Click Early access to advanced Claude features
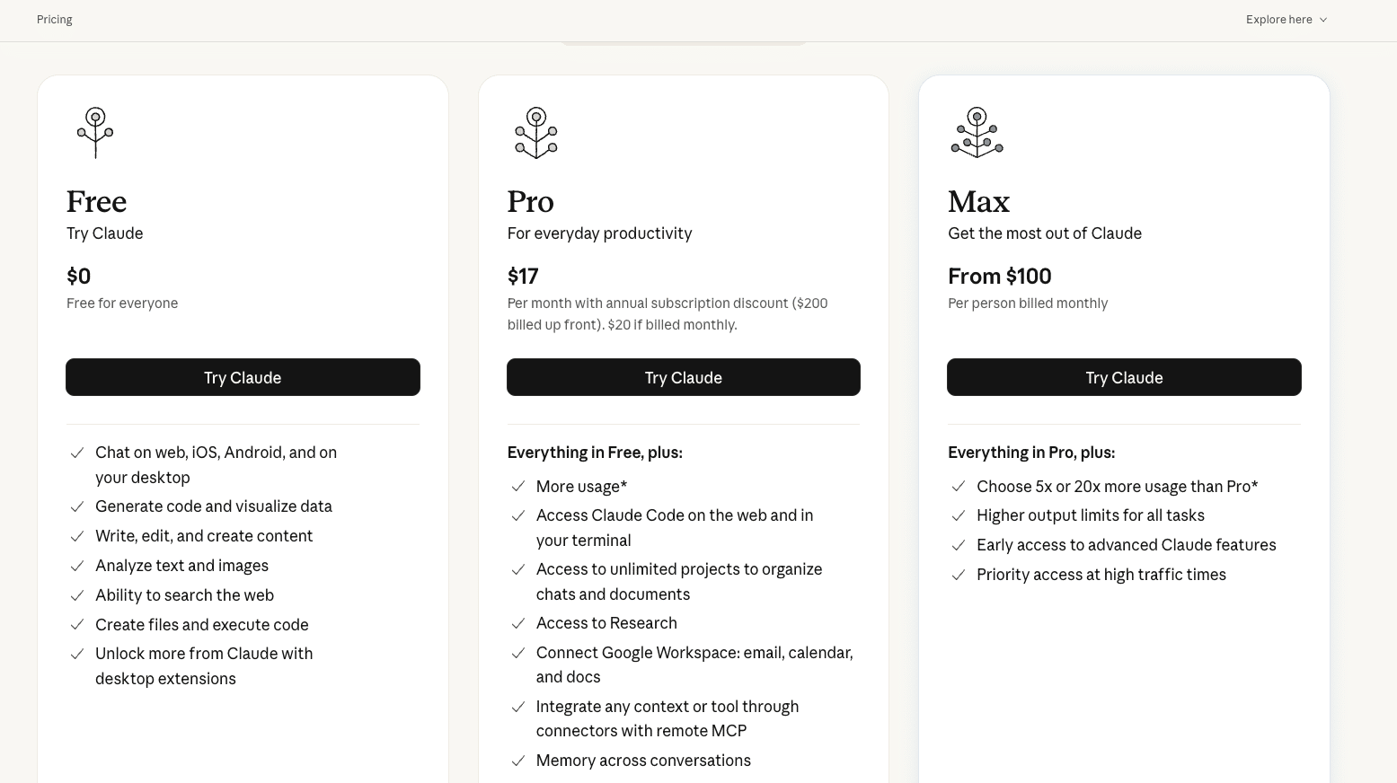The height and width of the screenshot is (783, 1397). (1126, 545)
